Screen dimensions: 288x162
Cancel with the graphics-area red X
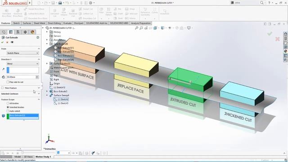click(277, 39)
